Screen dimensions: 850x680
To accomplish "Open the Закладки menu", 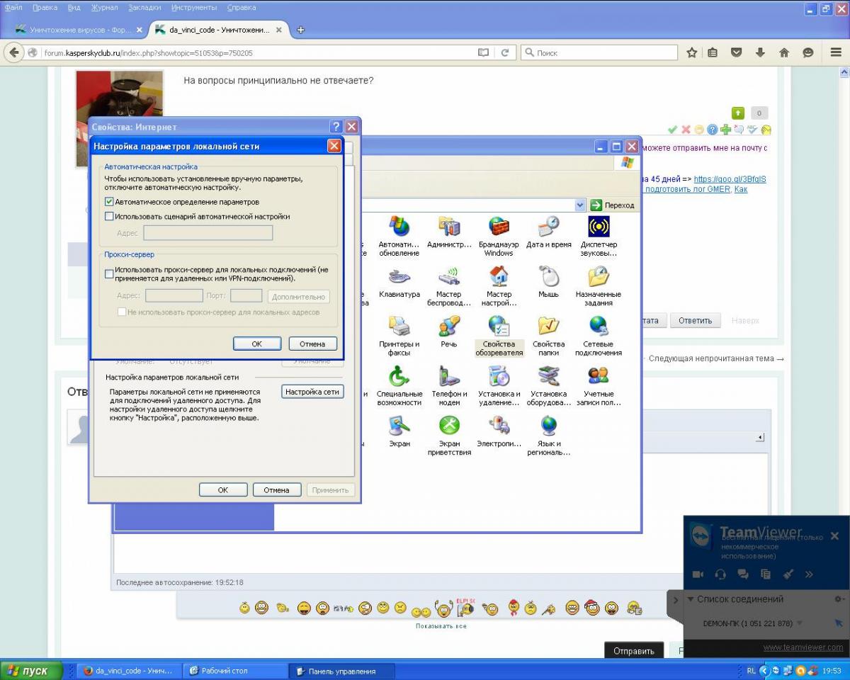I will (144, 8).
